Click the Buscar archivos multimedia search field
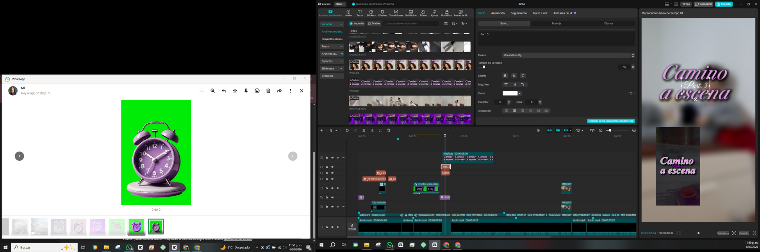Image resolution: width=760 pixels, height=252 pixels. click(x=411, y=23)
